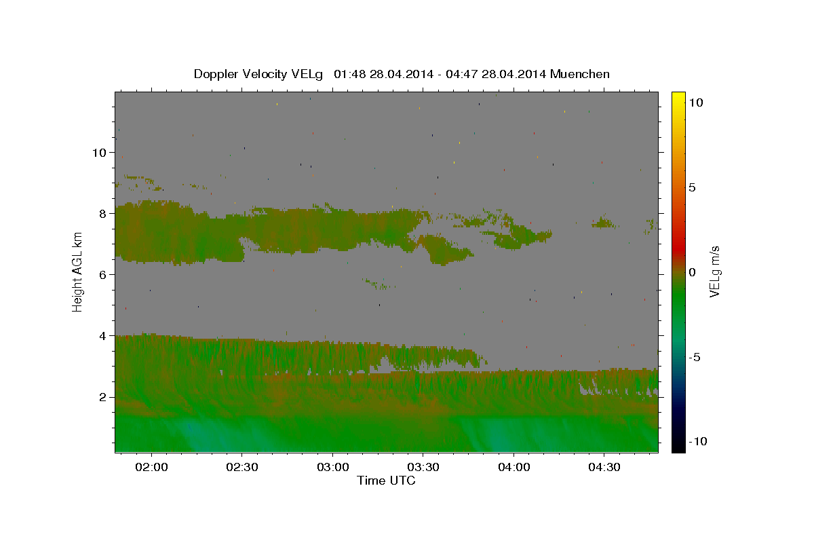
Task: Click the 'Height AGL km' y-axis label
Action: (x=77, y=271)
